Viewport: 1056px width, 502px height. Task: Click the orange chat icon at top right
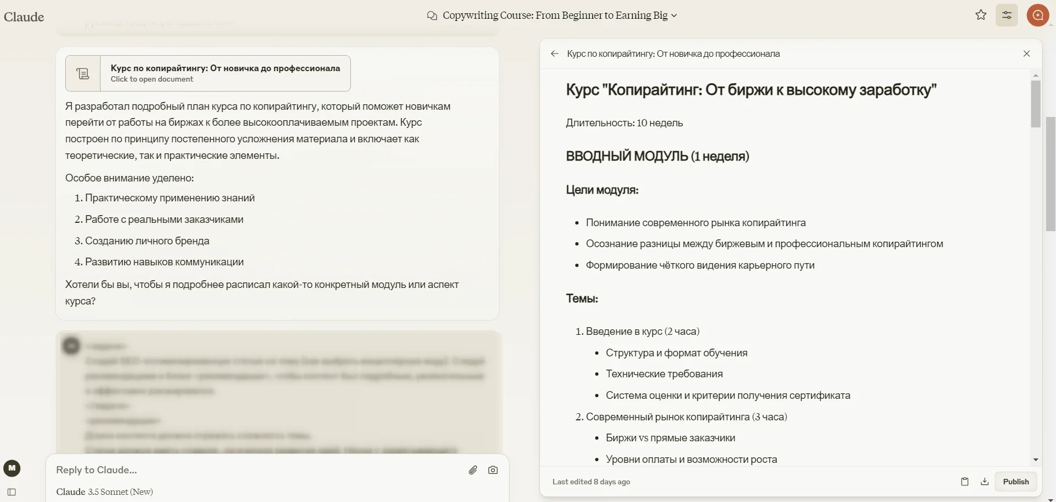coord(1038,15)
